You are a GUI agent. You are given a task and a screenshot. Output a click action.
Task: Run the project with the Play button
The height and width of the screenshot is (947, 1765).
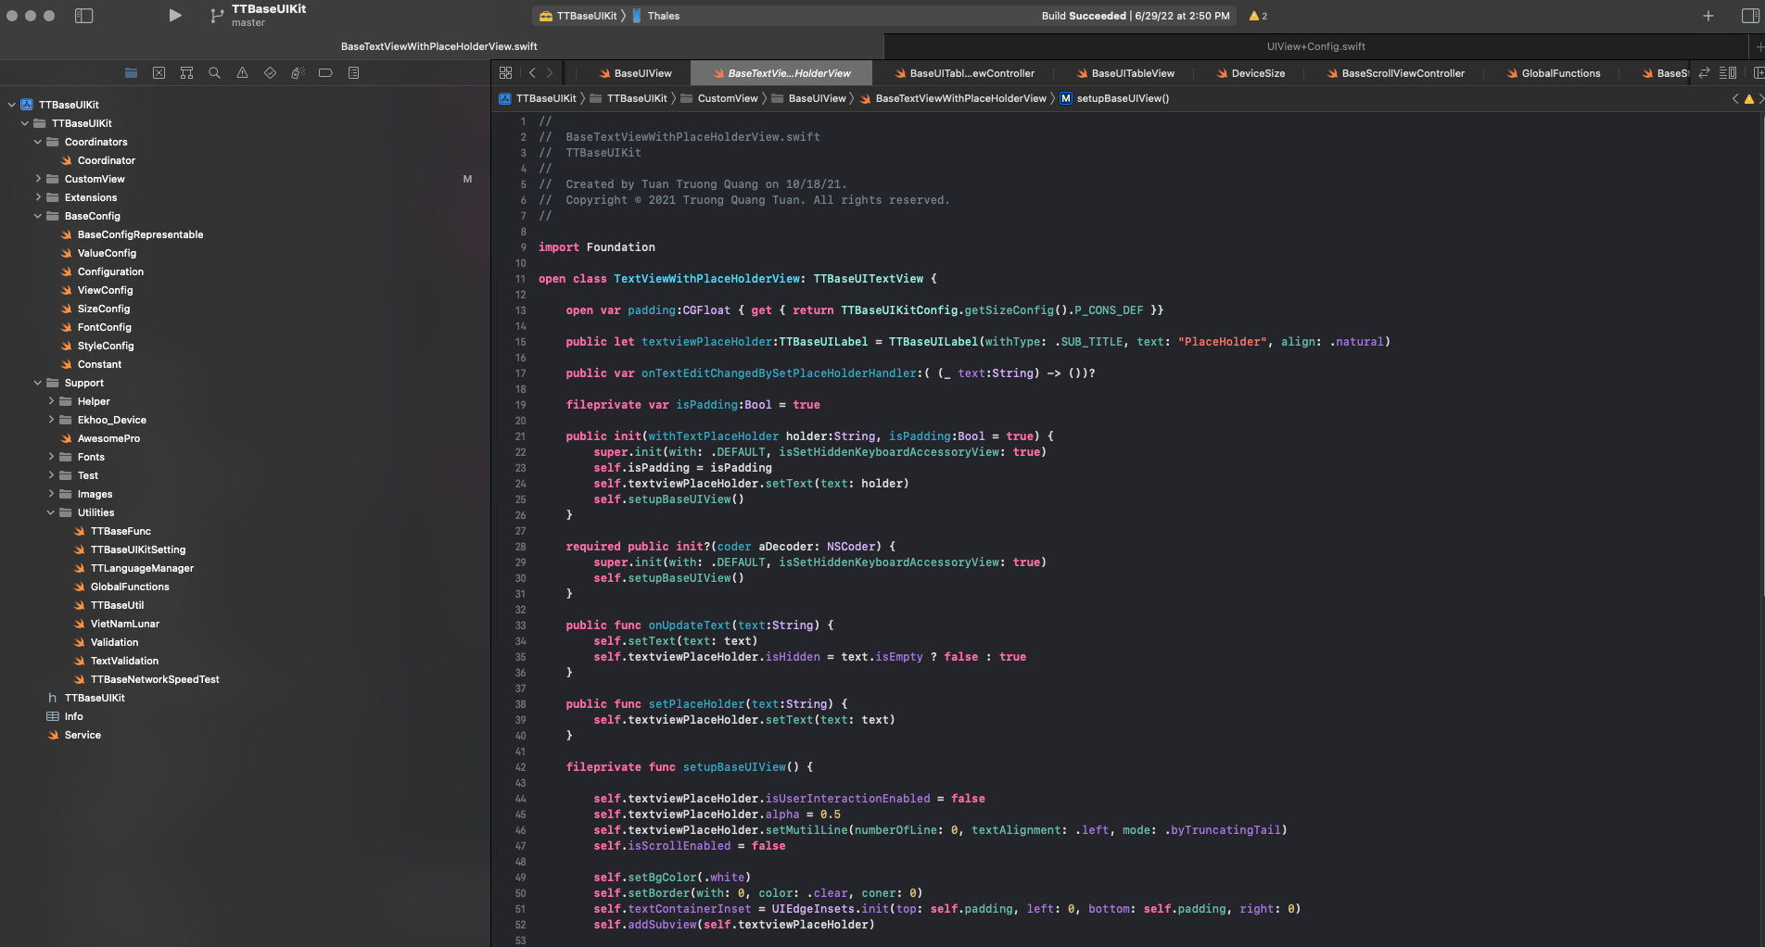coord(175,15)
